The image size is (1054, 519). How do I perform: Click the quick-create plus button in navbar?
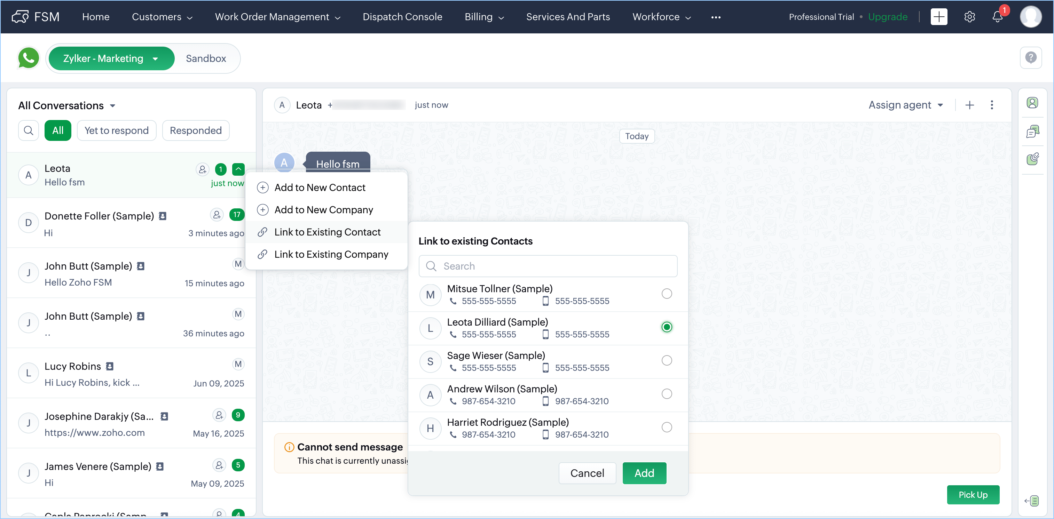tap(939, 17)
